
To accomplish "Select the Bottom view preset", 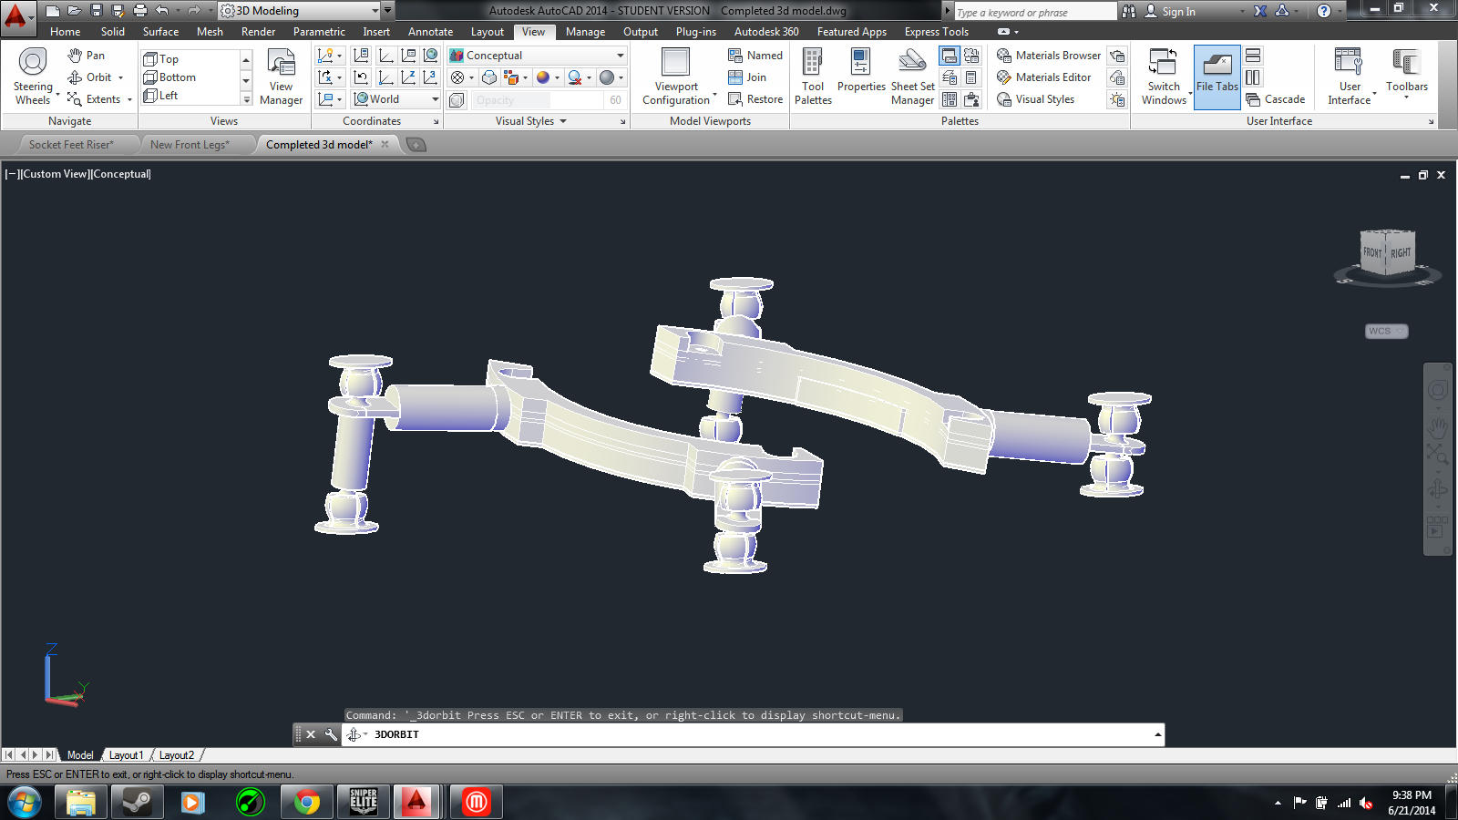I will [x=169, y=77].
